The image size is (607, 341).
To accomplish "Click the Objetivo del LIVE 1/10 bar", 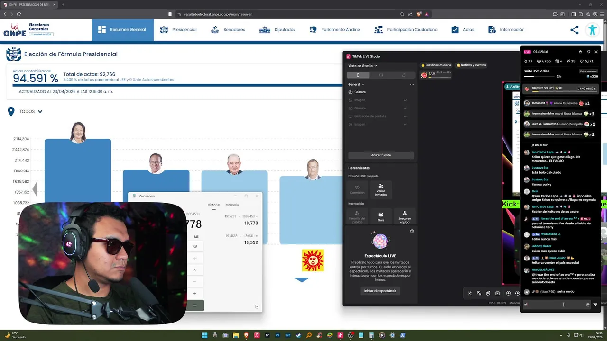I will tap(561, 89).
